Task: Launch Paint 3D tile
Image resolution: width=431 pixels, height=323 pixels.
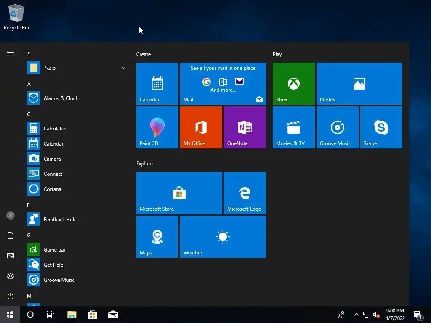Action: (x=157, y=127)
